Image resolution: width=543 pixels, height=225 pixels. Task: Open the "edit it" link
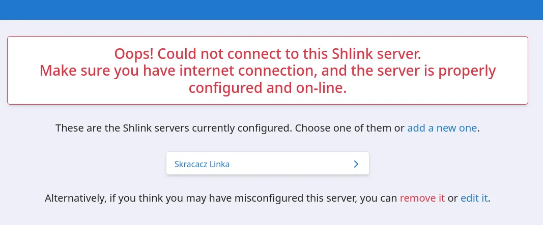click(x=474, y=198)
